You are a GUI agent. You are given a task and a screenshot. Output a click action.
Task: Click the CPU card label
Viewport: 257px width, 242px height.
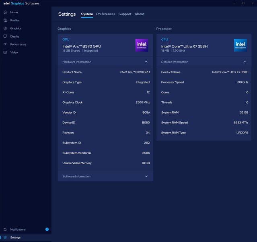164,40
